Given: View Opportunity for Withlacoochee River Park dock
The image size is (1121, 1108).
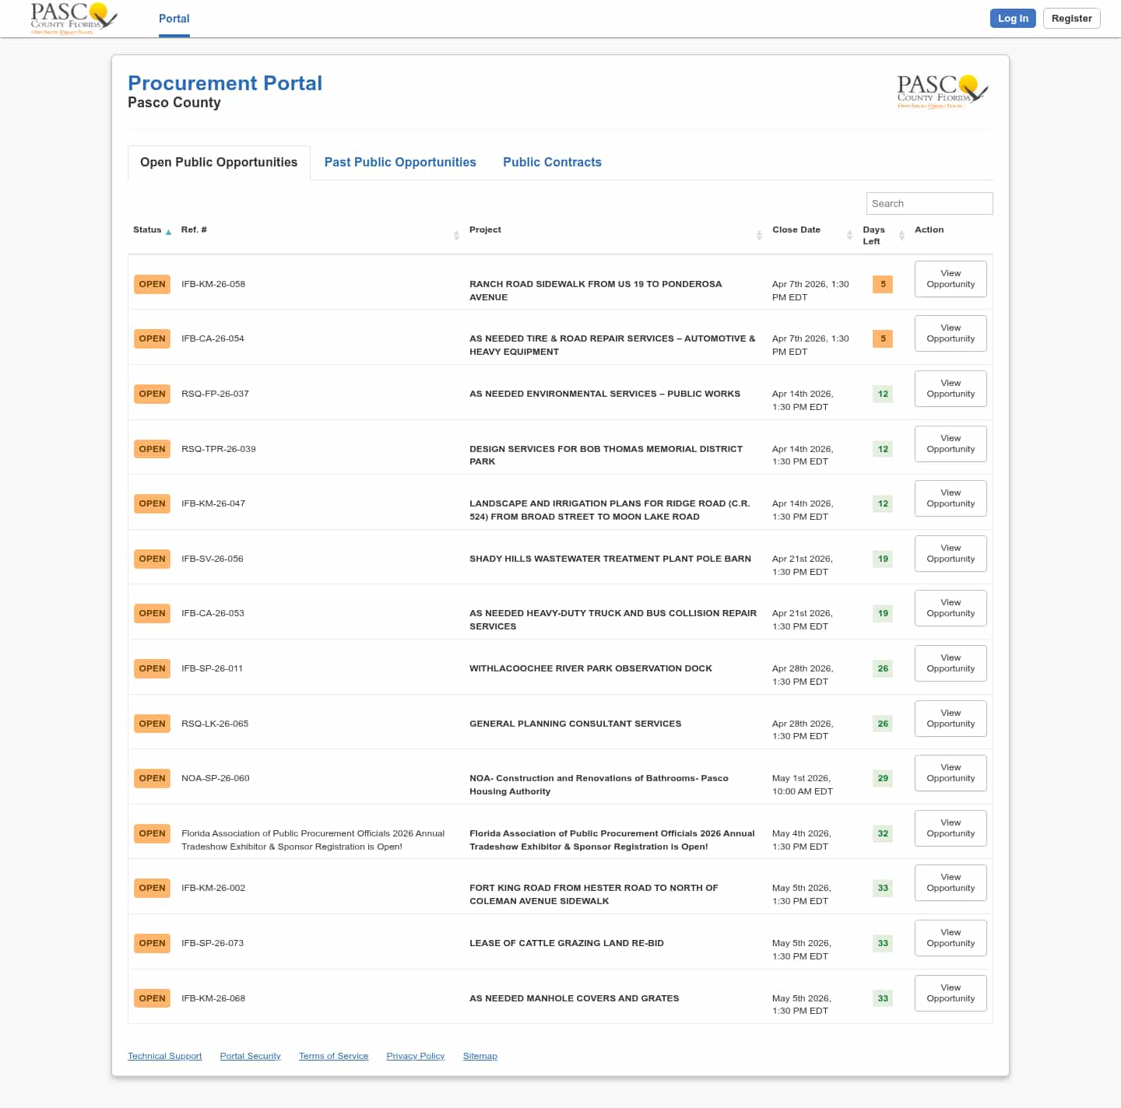Looking at the screenshot, I should [951, 663].
